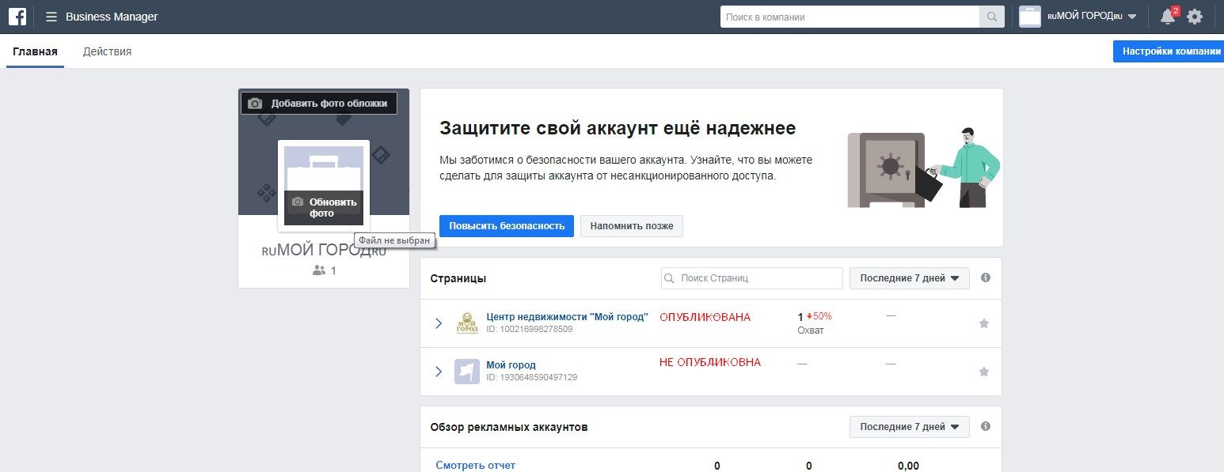The image size is (1224, 472).
Task: Open the settings gear icon
Action: pos(1195,17)
